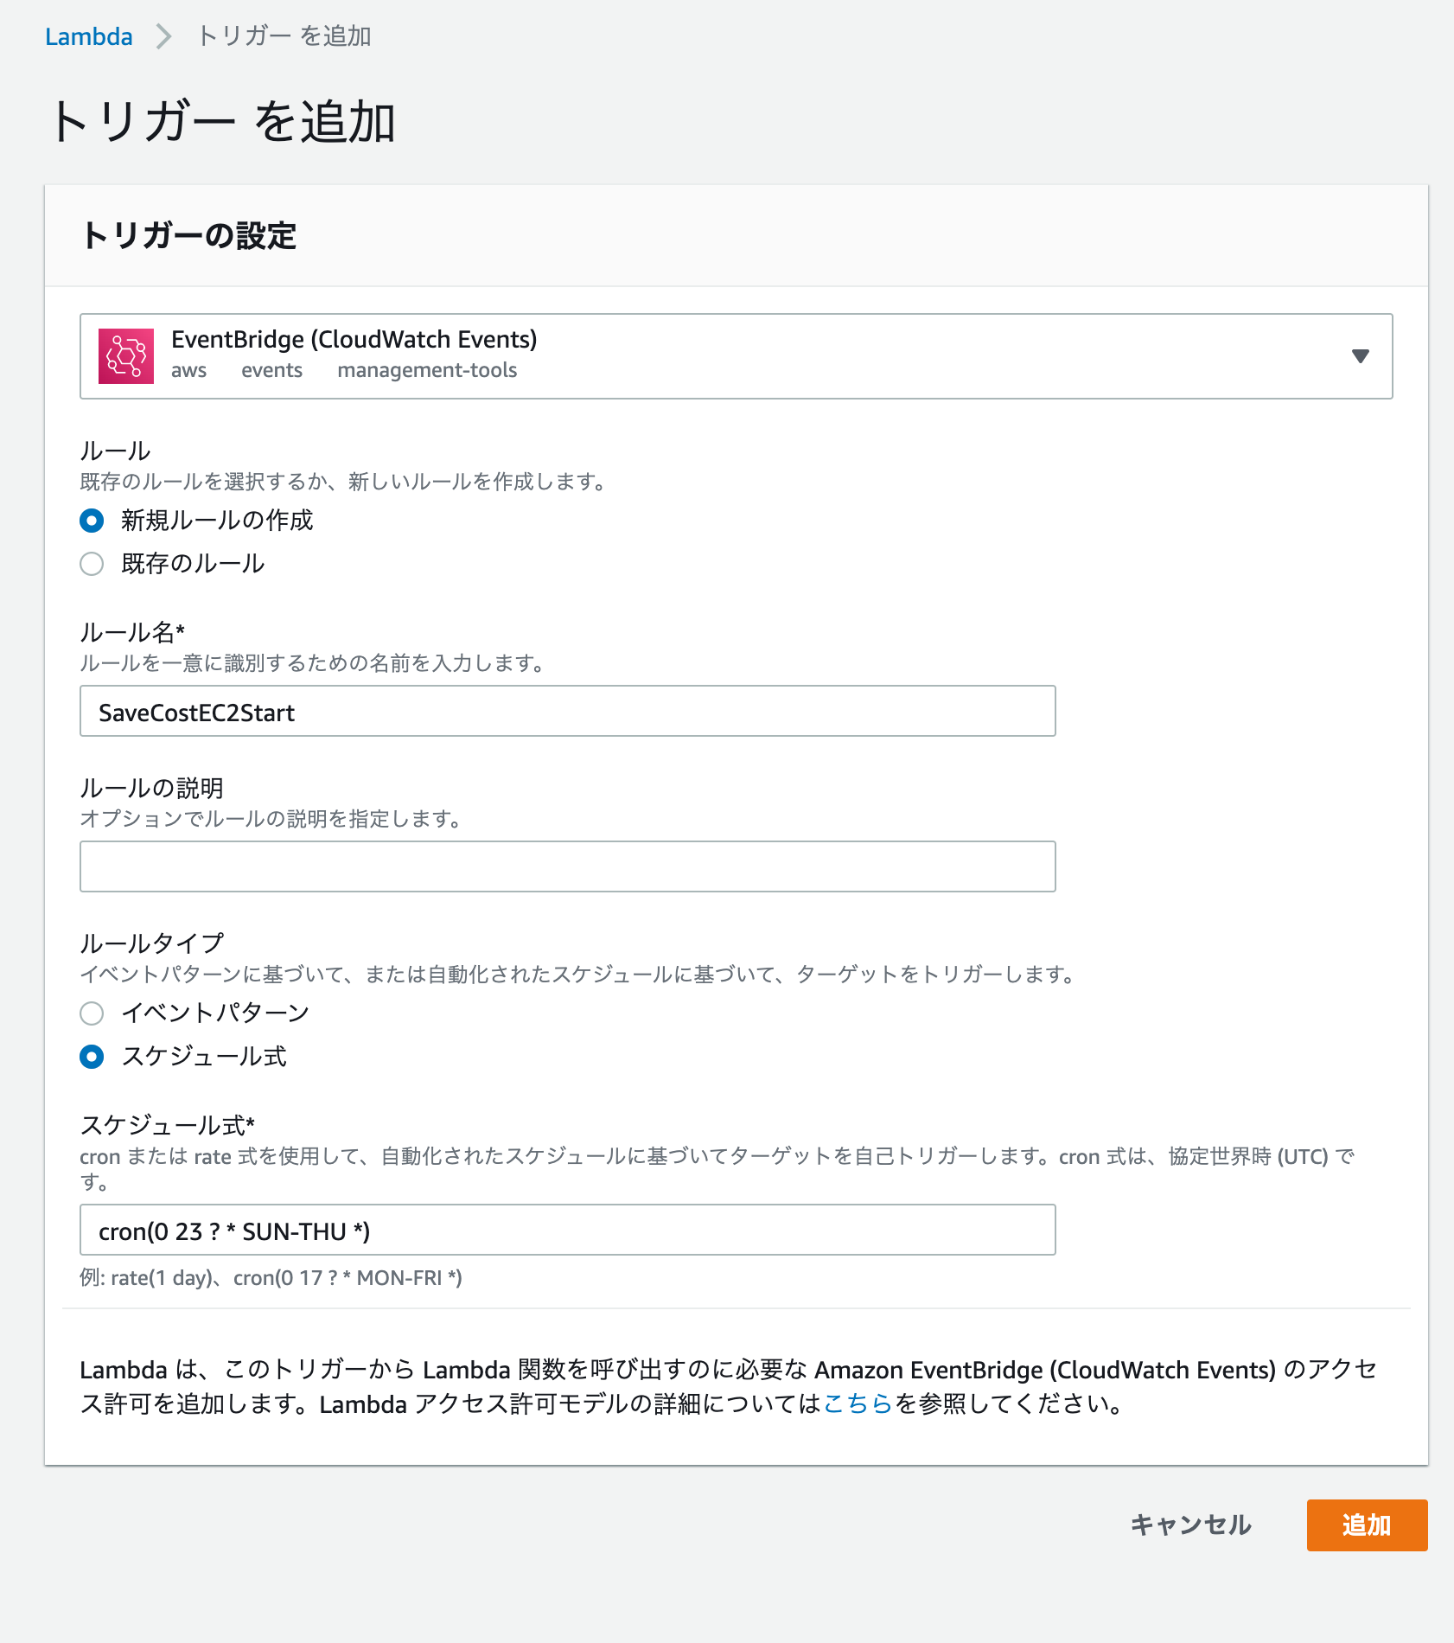Click the キャンセル button
This screenshot has height=1643, width=1454.
click(1190, 1525)
